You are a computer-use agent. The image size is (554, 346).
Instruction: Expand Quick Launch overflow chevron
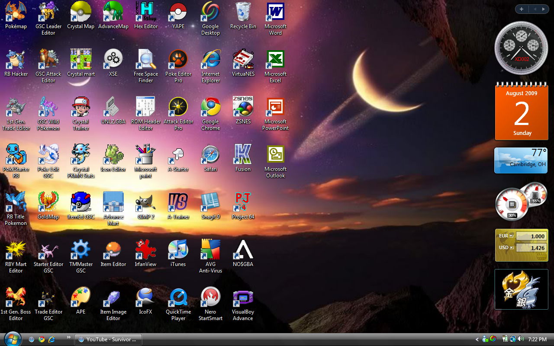click(x=68, y=337)
